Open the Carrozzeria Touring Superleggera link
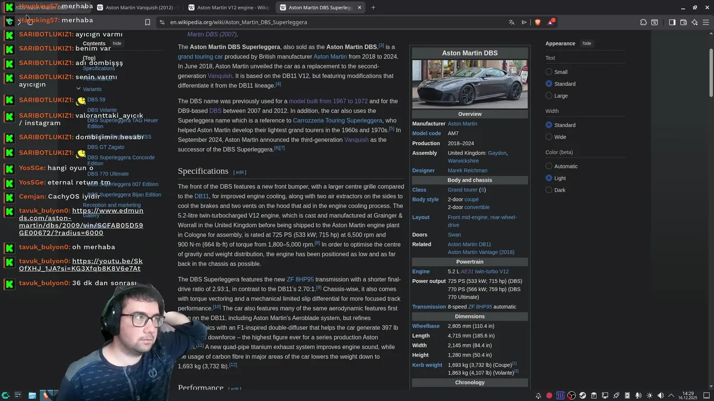Image resolution: width=714 pixels, height=401 pixels. pyautogui.click(x=337, y=120)
